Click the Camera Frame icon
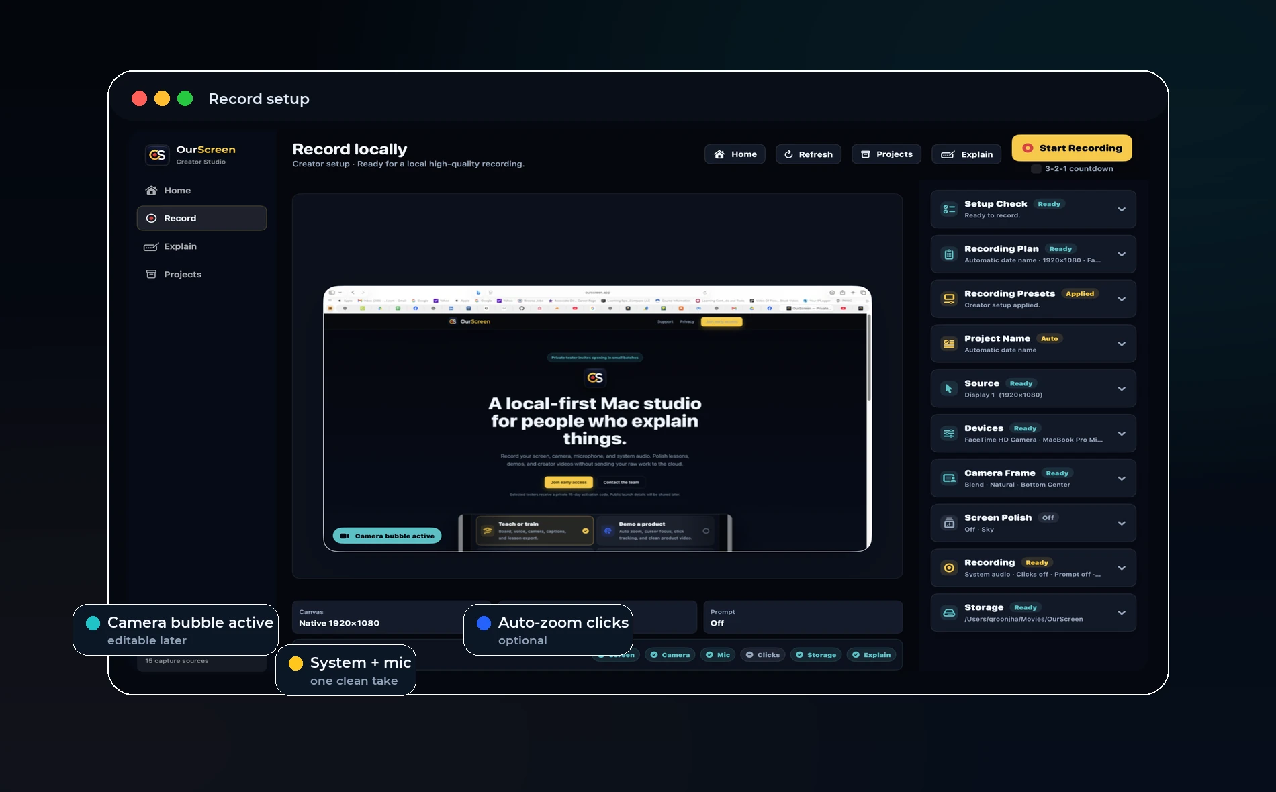Image resolution: width=1276 pixels, height=792 pixels. 949,479
